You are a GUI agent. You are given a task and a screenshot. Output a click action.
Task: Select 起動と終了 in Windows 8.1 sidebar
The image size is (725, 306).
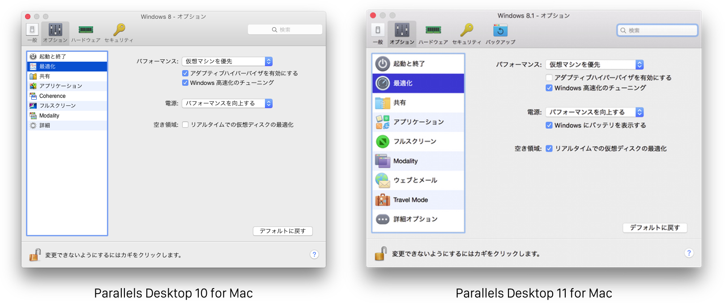(418, 64)
